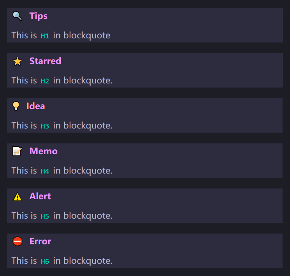Select the Starred heading
This screenshot has width=290, height=276.
pyautogui.click(x=45, y=61)
